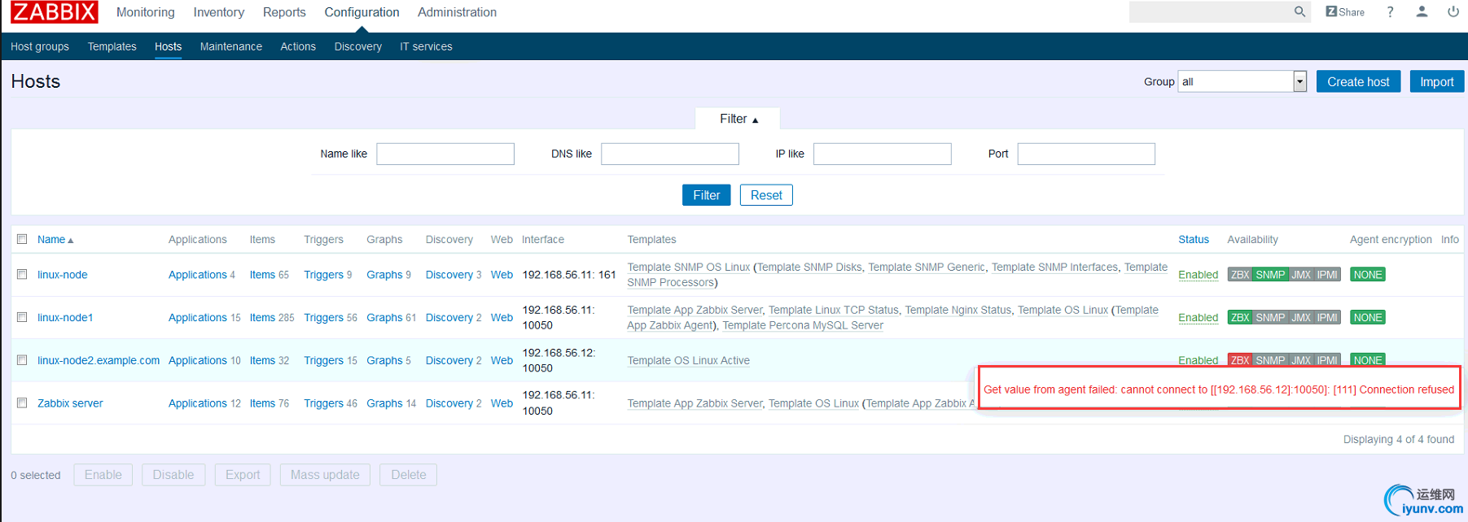Switch to Actions submenu
The height and width of the screenshot is (522, 1468).
click(x=298, y=46)
